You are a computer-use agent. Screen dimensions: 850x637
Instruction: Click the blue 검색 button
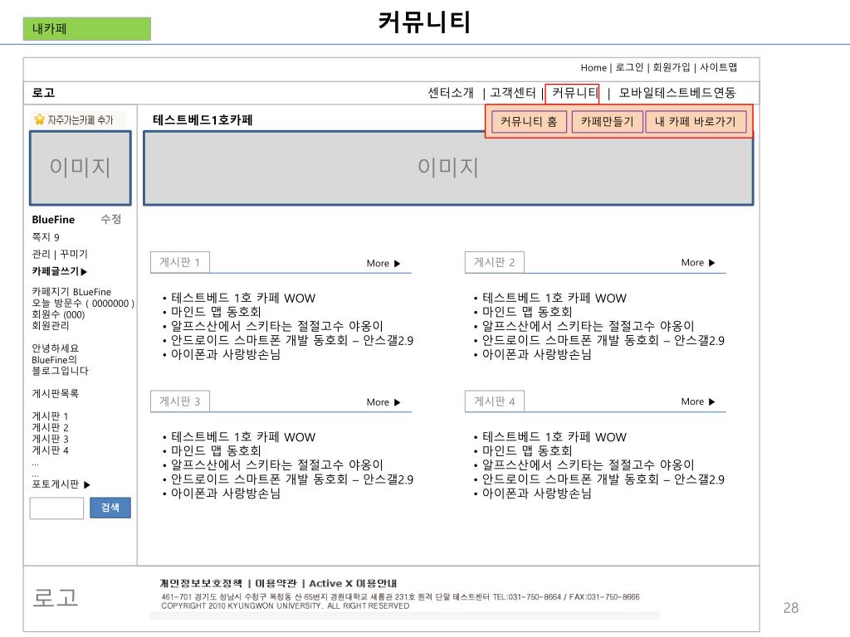[110, 508]
